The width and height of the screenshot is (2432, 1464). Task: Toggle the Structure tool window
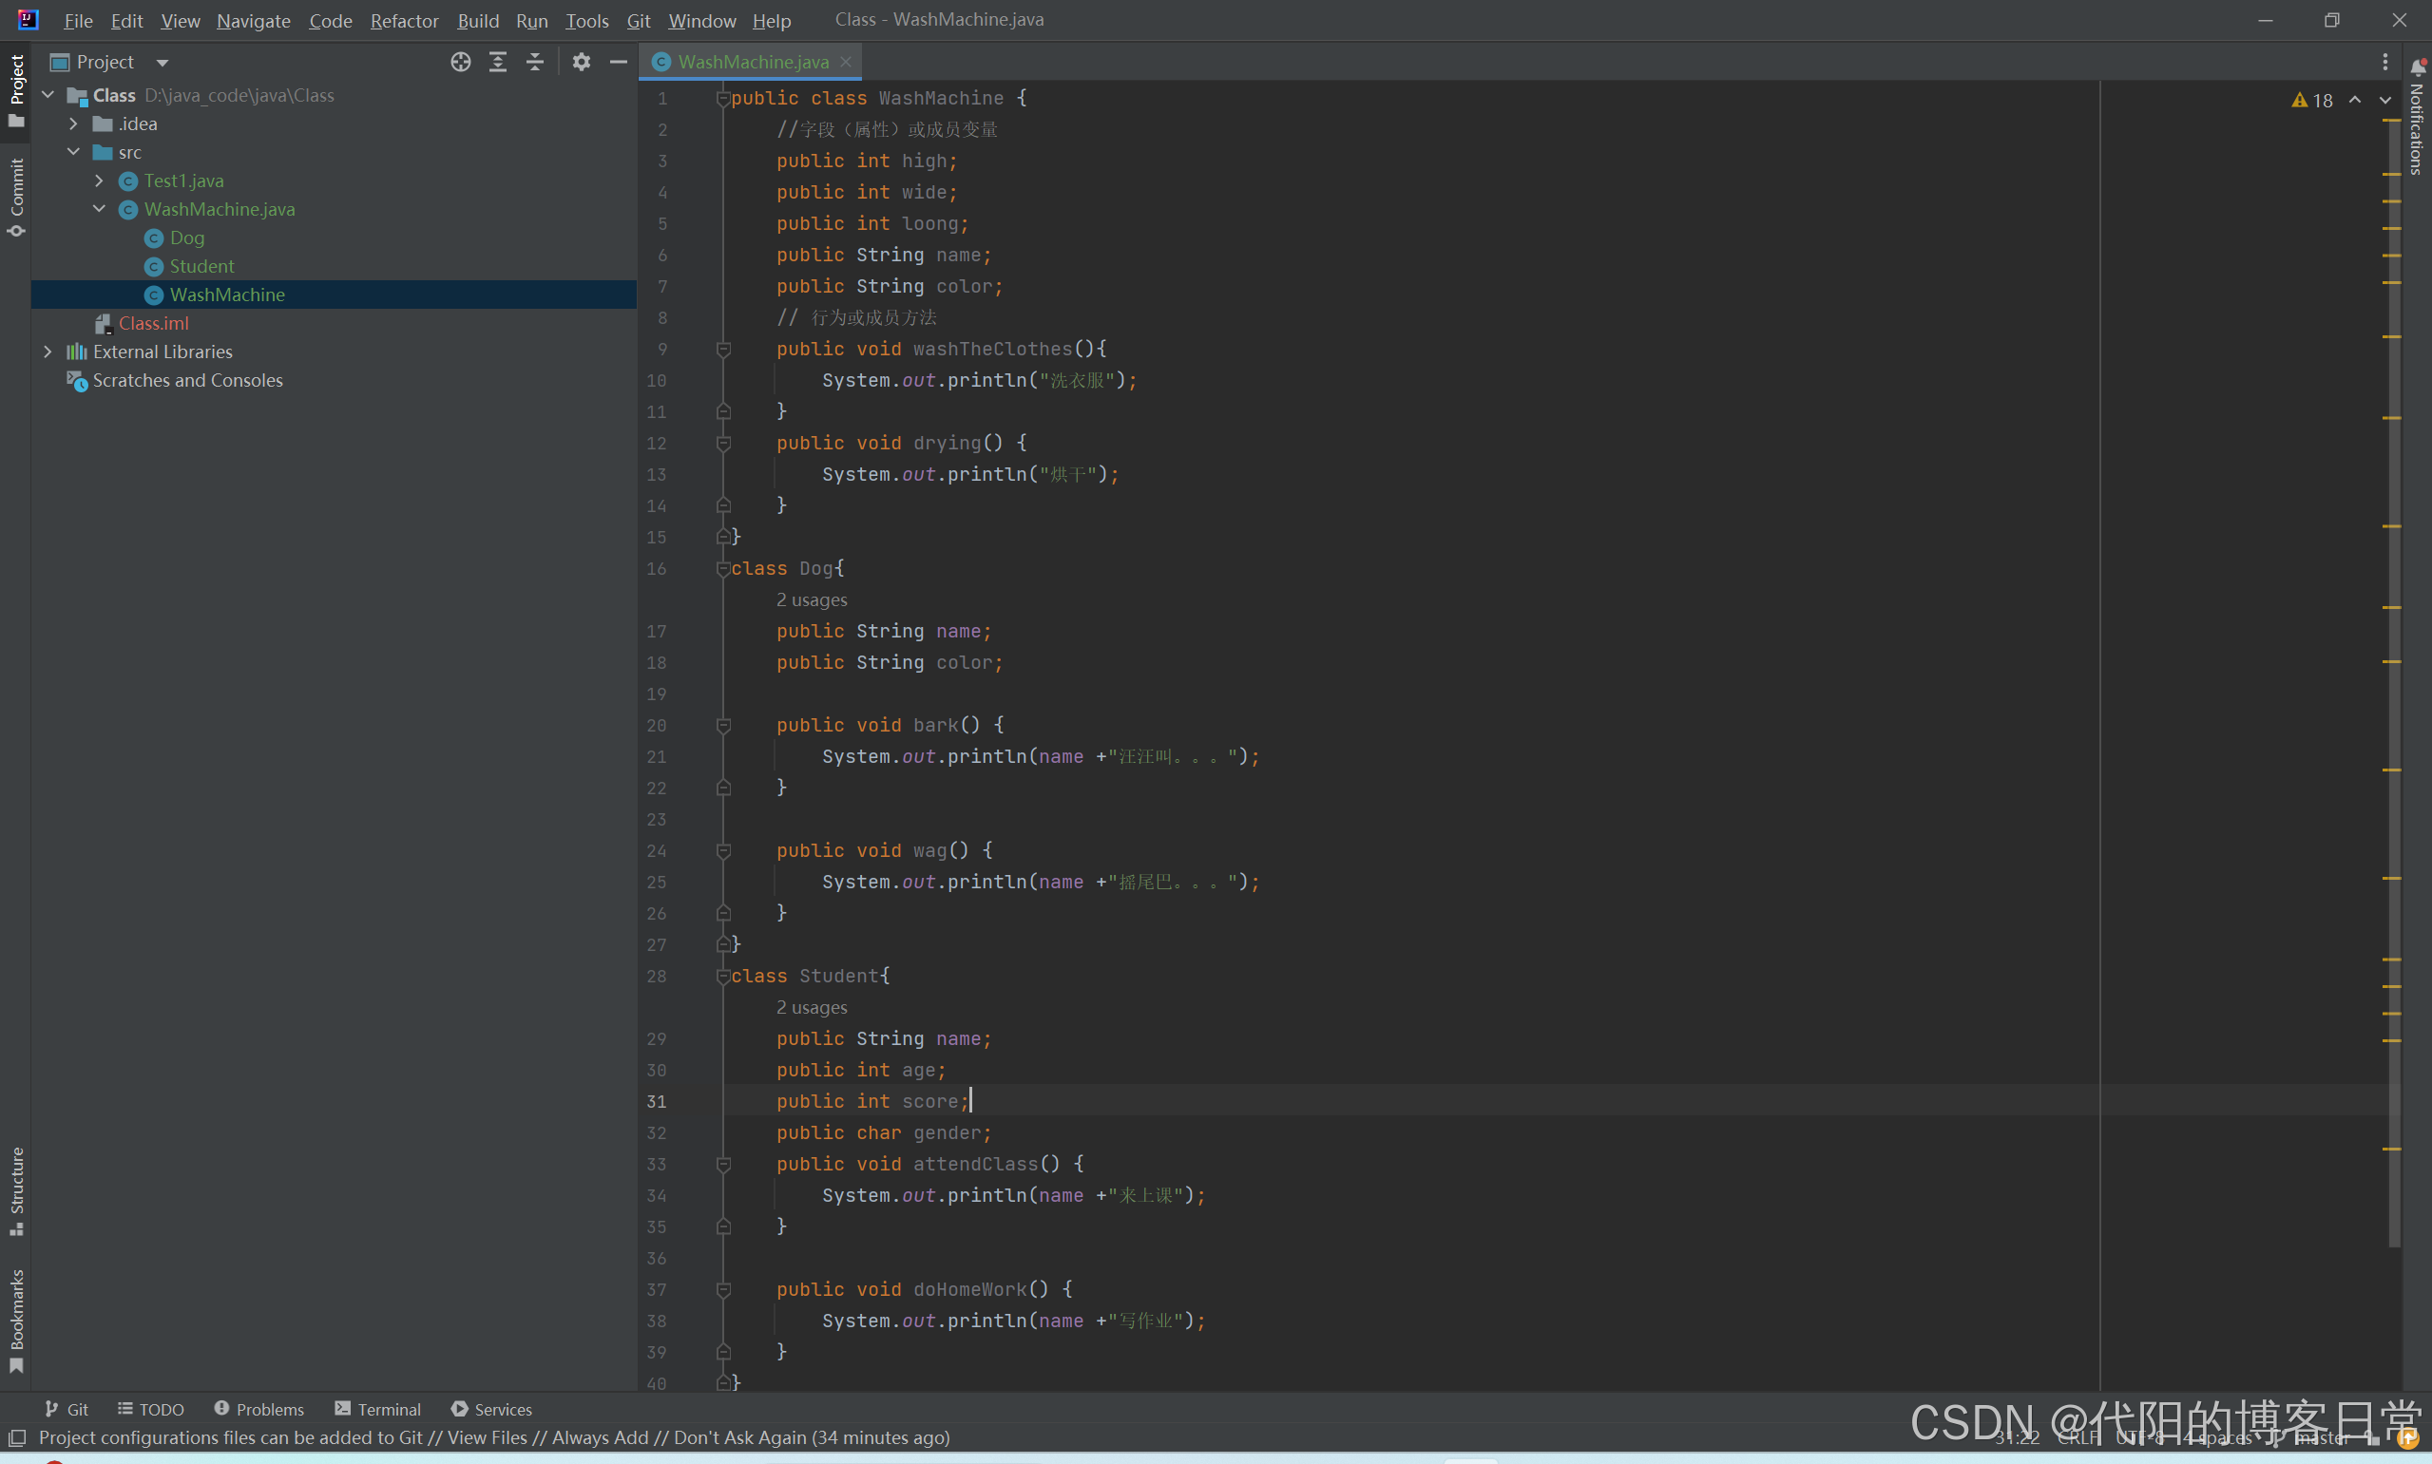[16, 1189]
